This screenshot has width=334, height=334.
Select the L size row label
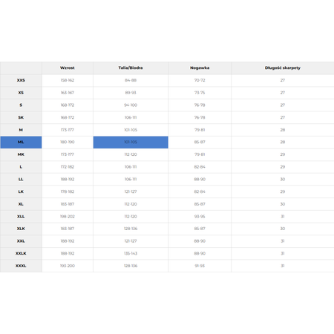click(x=21, y=167)
